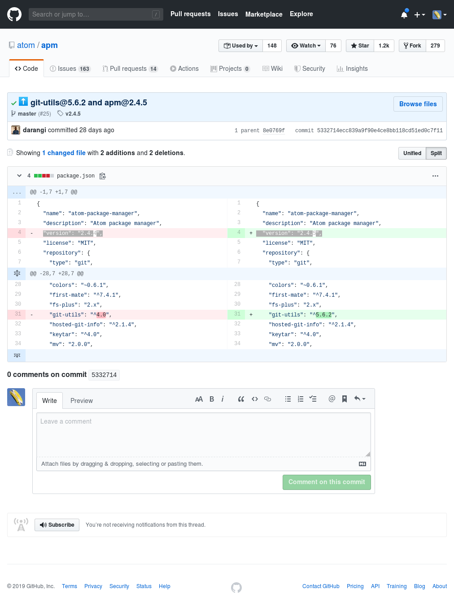
Task: Expand the Used by dropdown
Action: pyautogui.click(x=241, y=46)
